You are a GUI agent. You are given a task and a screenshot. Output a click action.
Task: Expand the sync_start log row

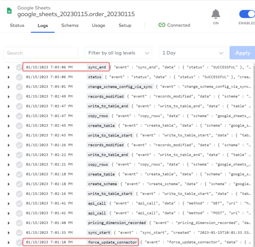9,233
